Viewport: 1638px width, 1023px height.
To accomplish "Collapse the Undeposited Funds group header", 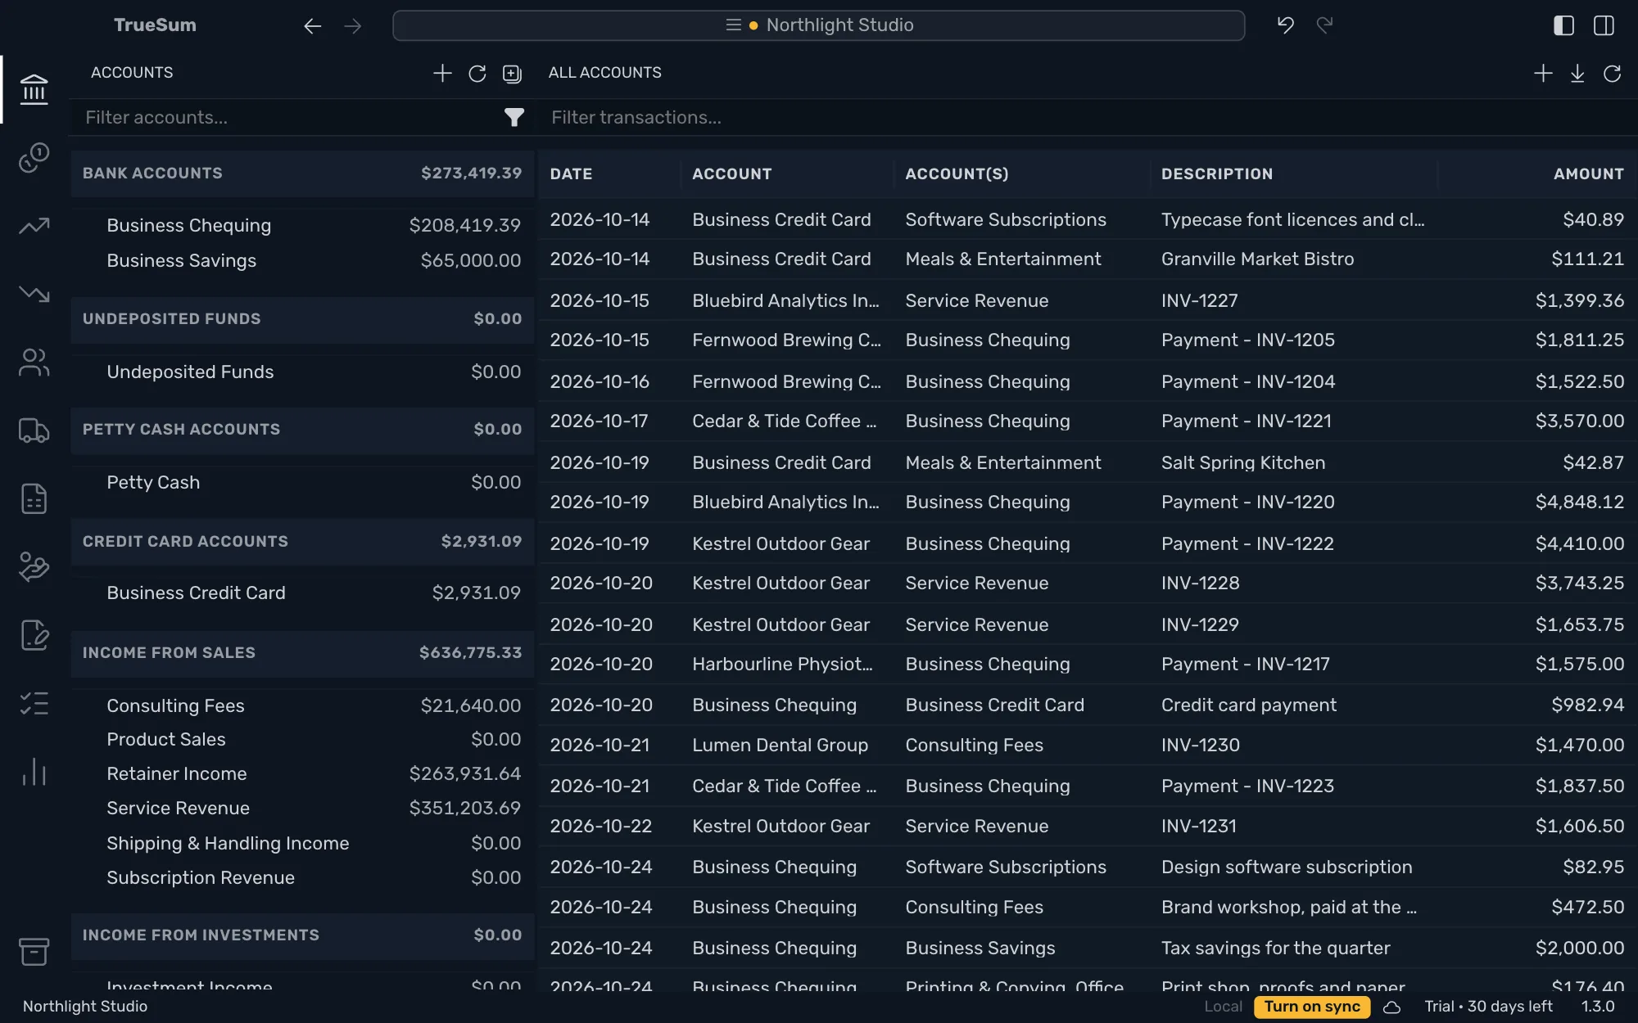I will [x=302, y=318].
